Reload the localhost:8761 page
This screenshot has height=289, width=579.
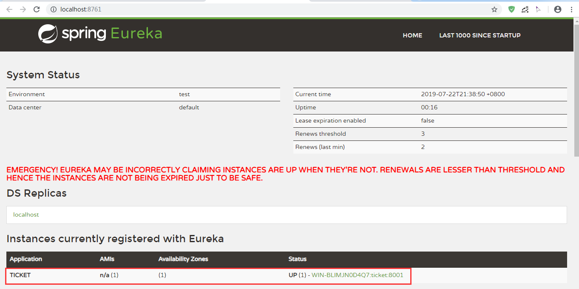(x=37, y=9)
